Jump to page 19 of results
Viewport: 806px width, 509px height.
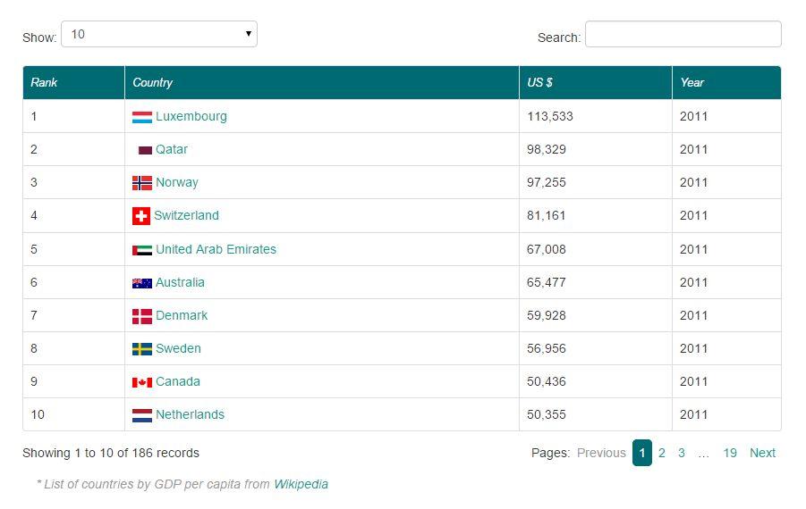(x=730, y=453)
